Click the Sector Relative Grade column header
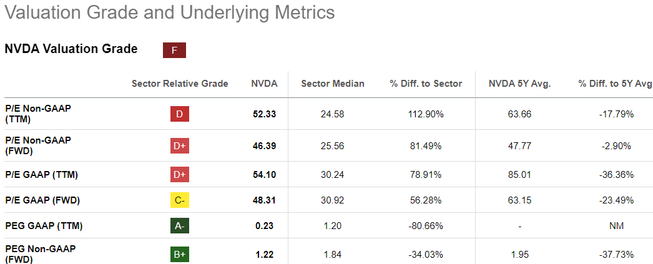The width and height of the screenshot is (653, 264). (180, 84)
